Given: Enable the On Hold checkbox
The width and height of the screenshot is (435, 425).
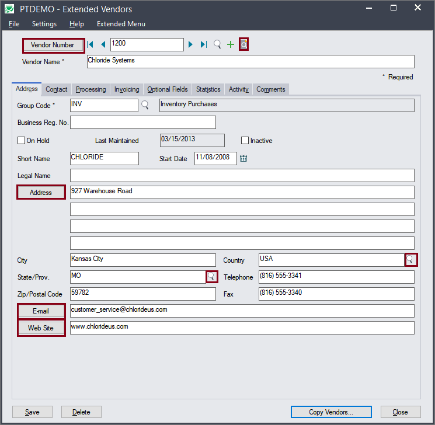Looking at the screenshot, I should click(22, 141).
